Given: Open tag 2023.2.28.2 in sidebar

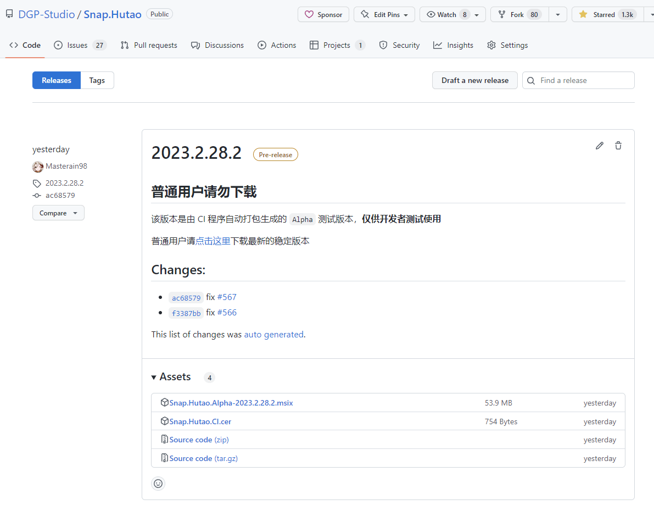Looking at the screenshot, I should [65, 183].
